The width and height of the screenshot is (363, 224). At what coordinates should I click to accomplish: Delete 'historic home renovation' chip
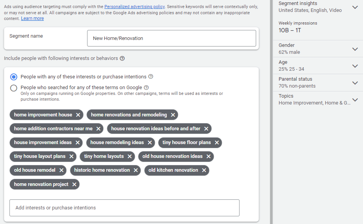(136, 170)
